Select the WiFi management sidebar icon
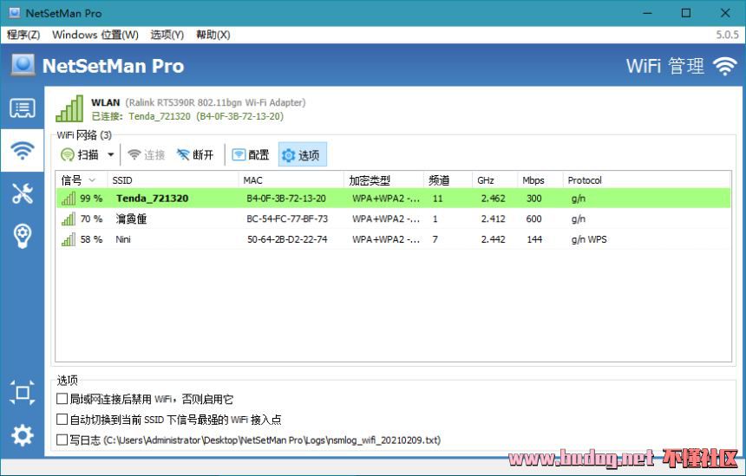Viewport: 746px width, 476px height. coord(23,151)
